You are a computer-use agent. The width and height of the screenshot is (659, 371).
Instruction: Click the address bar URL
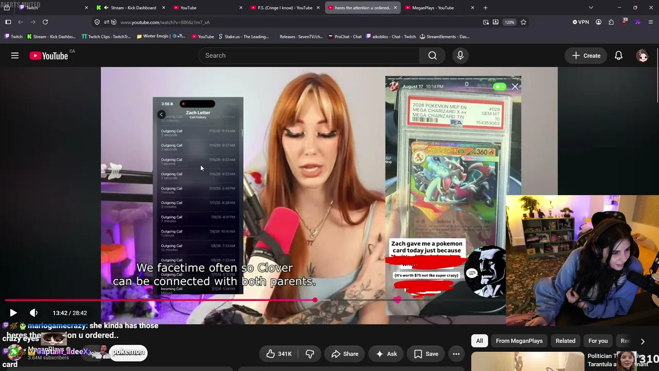click(165, 22)
